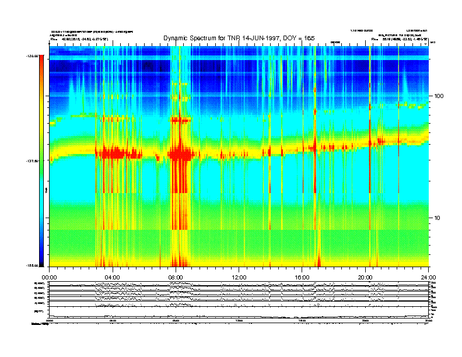The image size is (462, 357).
Task: Click the title 'Dynamic Spectrum for TNR 14-JUN-1997'
Action: [x=239, y=38]
